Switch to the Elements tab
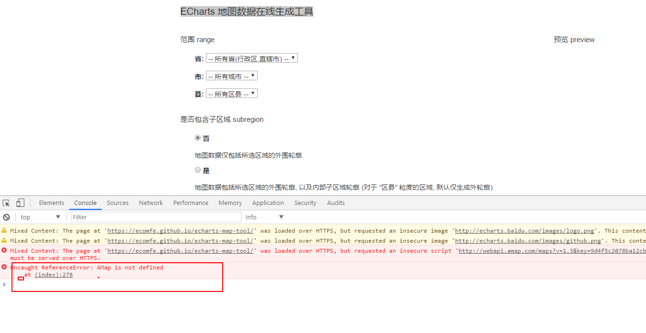The image size is (646, 333). pyautogui.click(x=52, y=203)
